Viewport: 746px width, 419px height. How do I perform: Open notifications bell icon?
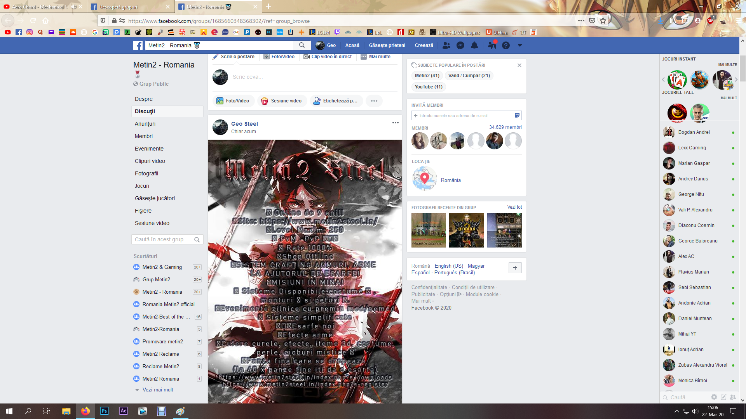(x=474, y=45)
